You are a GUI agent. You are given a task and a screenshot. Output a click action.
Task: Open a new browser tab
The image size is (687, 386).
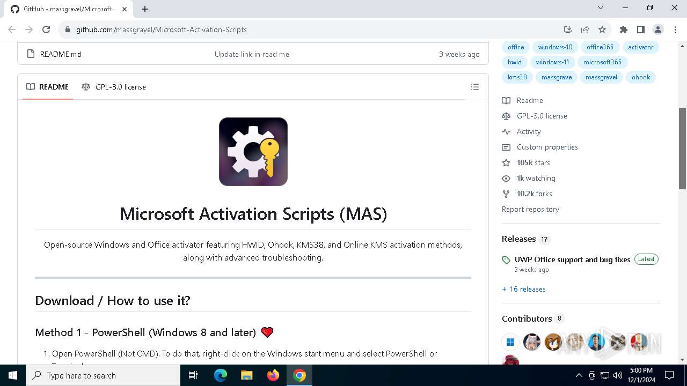coord(145,9)
